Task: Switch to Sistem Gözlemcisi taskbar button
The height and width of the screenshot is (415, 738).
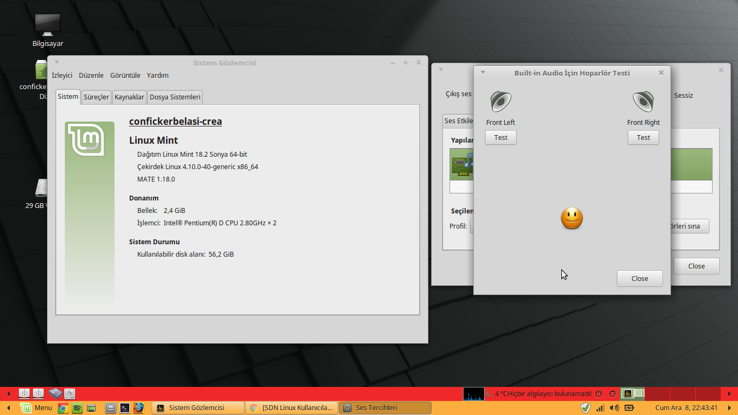Action: coord(198,408)
